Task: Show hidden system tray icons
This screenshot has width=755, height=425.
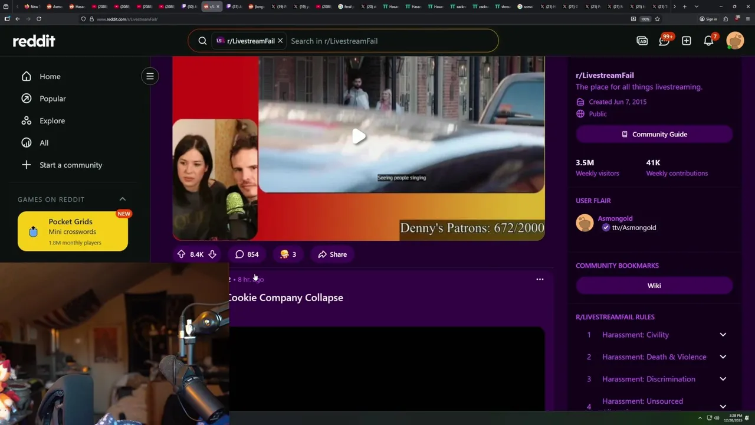Action: (x=700, y=418)
